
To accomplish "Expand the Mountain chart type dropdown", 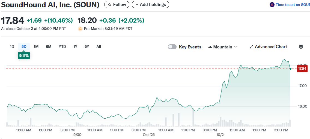I will (222, 47).
